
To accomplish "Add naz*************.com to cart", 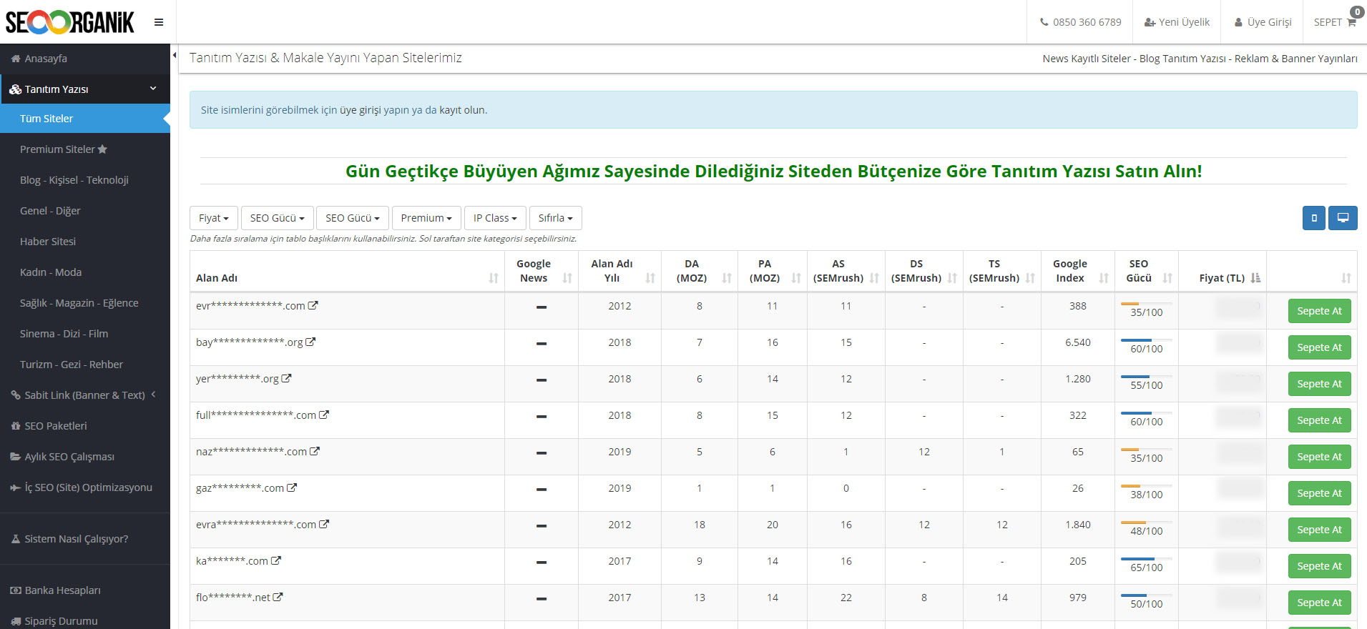I will click(1319, 457).
